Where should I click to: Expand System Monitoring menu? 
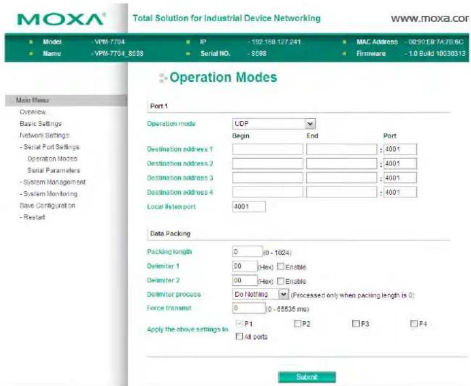click(x=49, y=194)
